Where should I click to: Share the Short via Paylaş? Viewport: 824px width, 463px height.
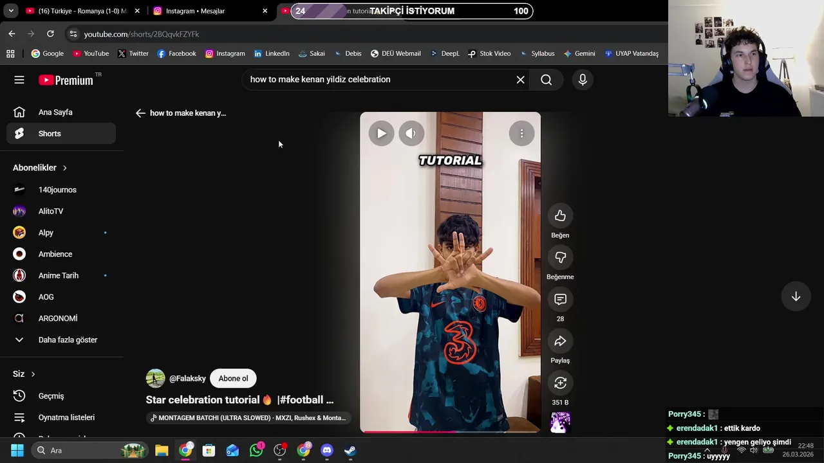pyautogui.click(x=560, y=341)
